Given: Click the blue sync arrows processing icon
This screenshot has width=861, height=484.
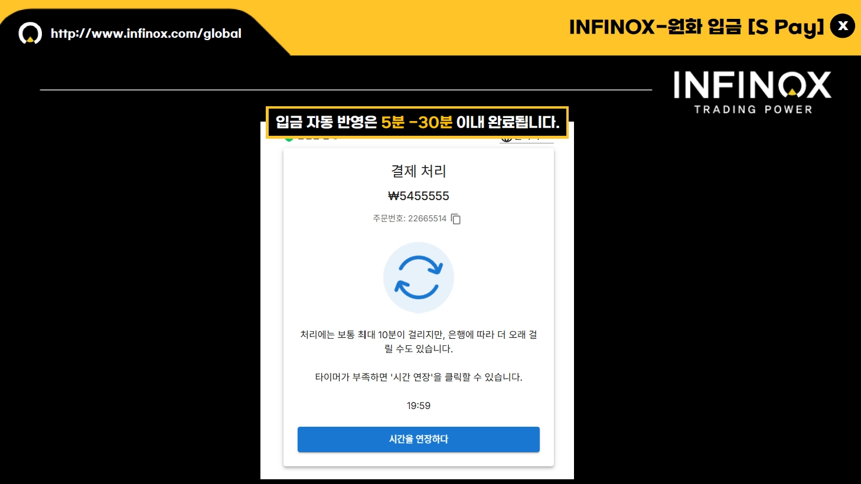Looking at the screenshot, I should click(419, 277).
